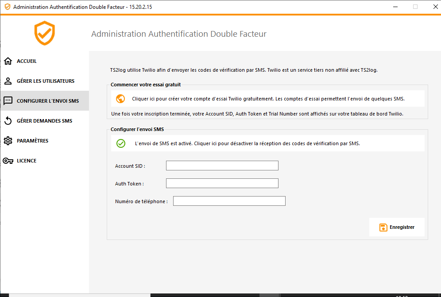
Task: Click the 'Auth Token :' label
Action: point(129,184)
